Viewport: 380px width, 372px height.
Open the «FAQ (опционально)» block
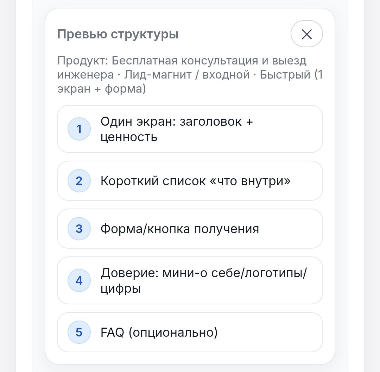click(x=190, y=332)
